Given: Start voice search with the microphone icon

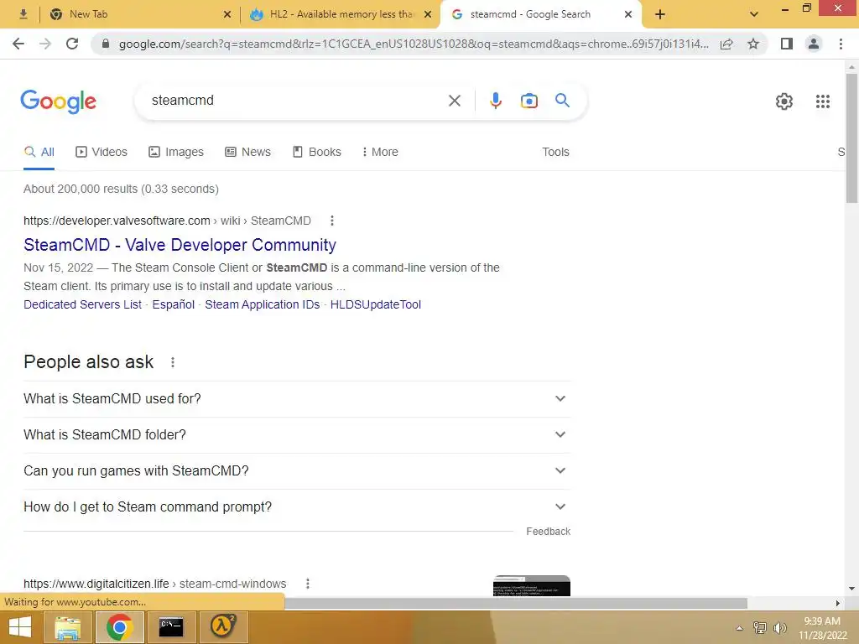Looking at the screenshot, I should coord(495,101).
